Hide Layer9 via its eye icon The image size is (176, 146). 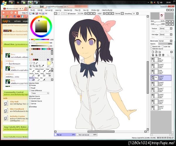click(x=152, y=65)
